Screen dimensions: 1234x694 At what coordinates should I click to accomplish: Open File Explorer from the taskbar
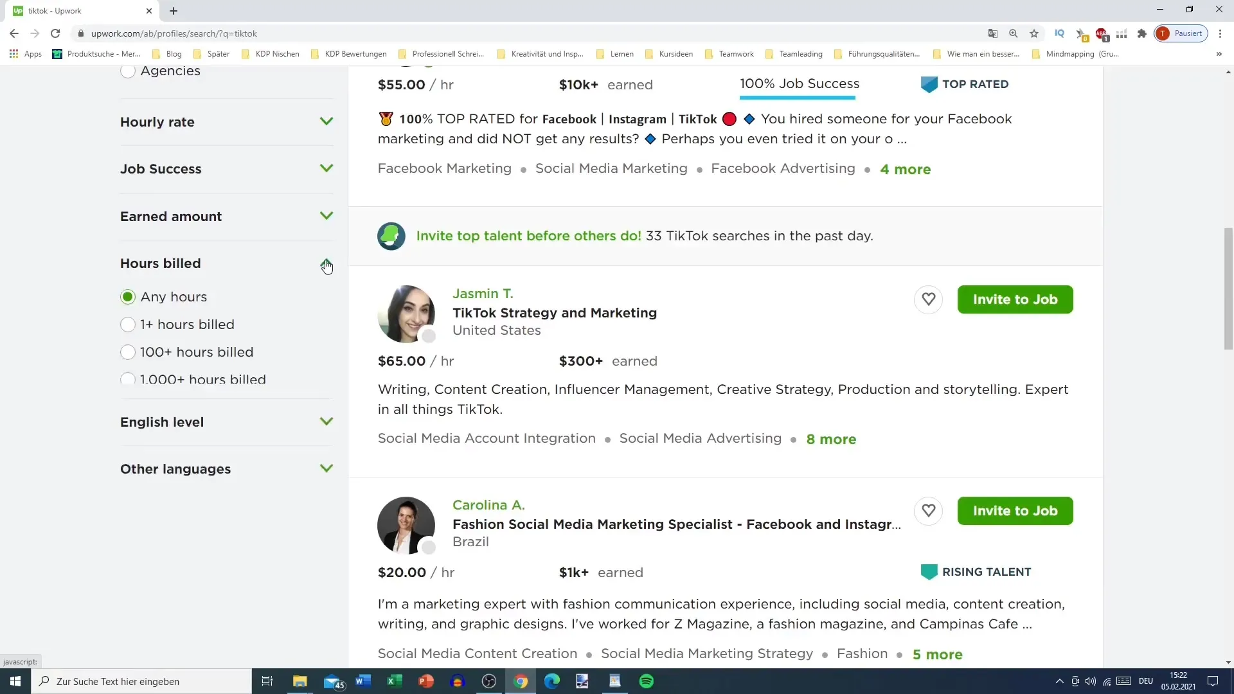click(x=300, y=681)
